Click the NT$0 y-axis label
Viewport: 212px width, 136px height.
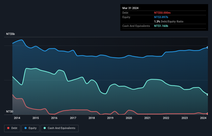10,111
